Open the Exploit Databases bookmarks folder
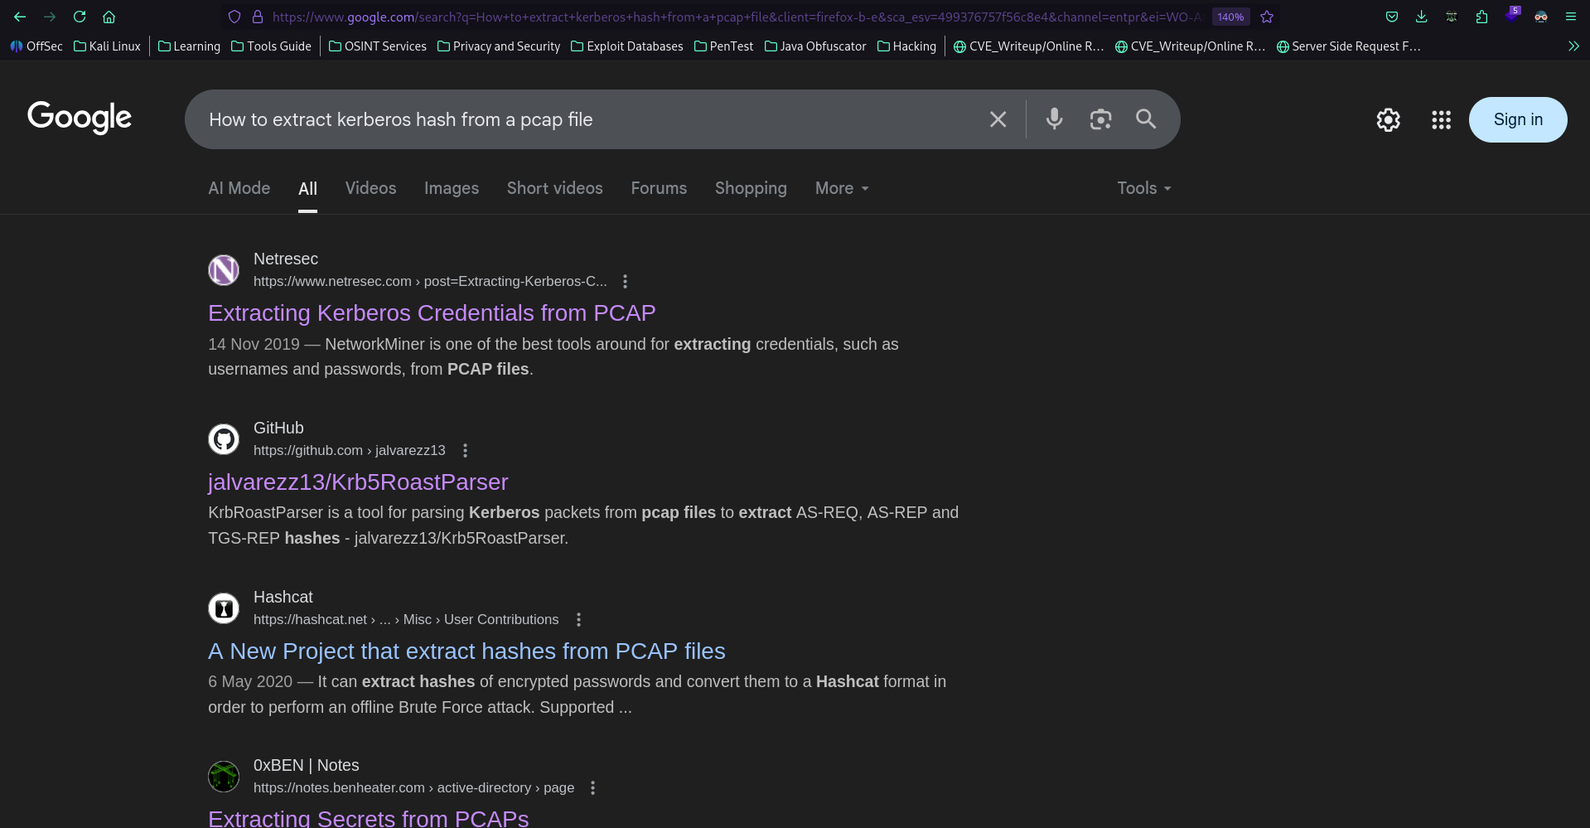This screenshot has height=828, width=1590. (x=627, y=46)
